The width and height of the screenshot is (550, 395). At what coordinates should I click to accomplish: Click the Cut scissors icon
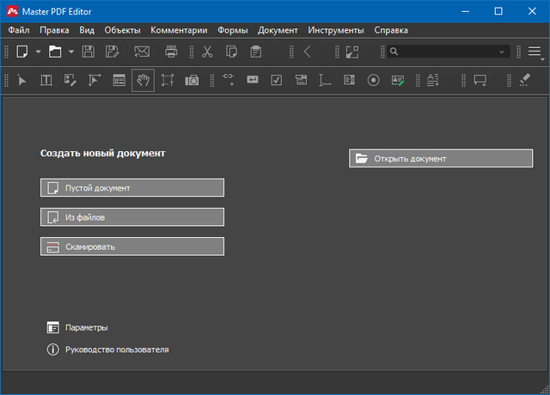(x=207, y=52)
